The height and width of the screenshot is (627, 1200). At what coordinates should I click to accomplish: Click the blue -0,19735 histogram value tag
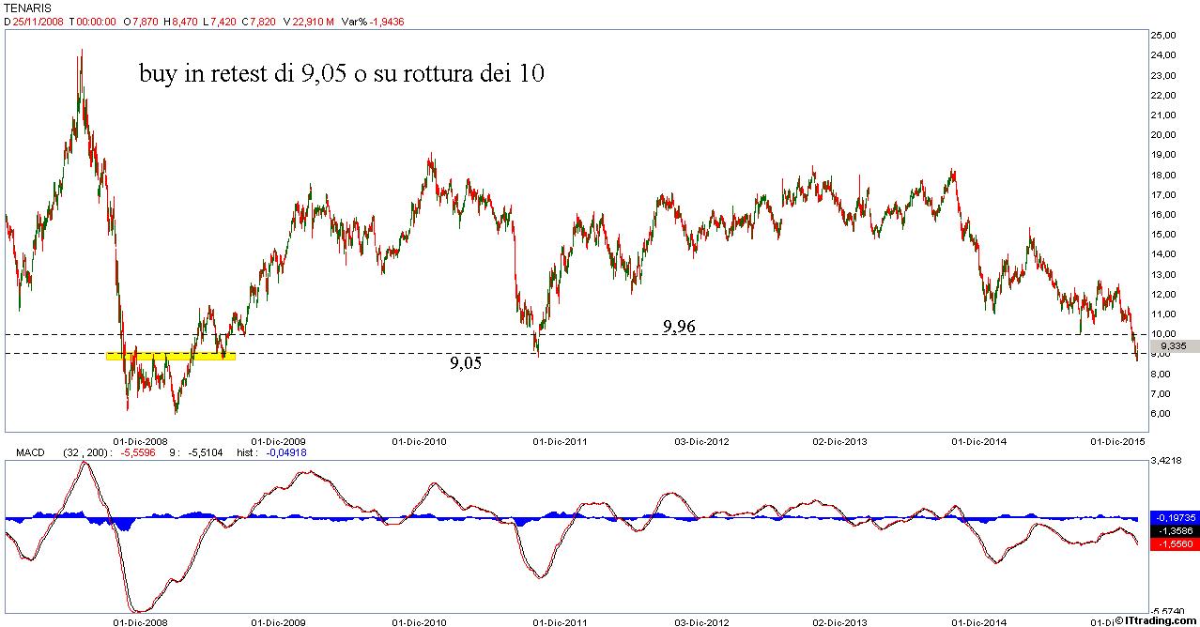tap(1173, 517)
